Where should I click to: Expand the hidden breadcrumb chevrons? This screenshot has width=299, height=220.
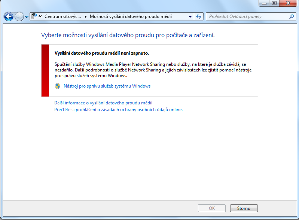(40, 16)
